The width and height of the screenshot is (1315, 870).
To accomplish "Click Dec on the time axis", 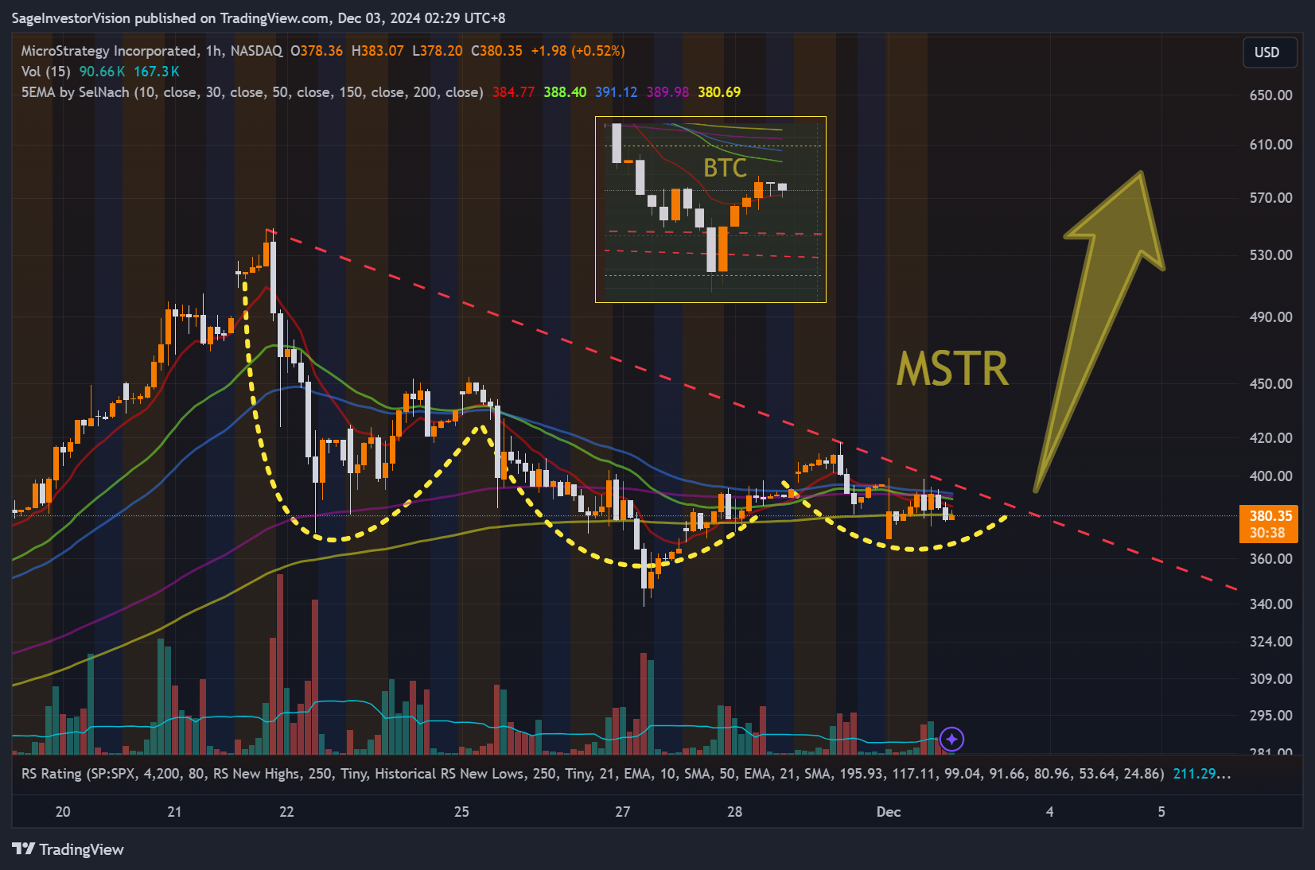I will [889, 812].
